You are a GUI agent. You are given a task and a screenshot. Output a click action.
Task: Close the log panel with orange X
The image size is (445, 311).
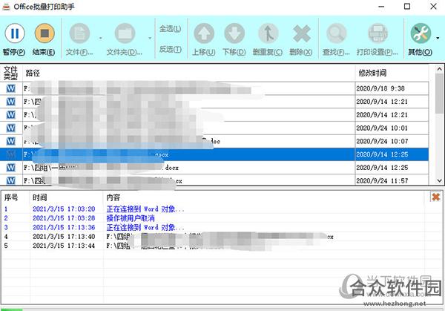(435, 197)
